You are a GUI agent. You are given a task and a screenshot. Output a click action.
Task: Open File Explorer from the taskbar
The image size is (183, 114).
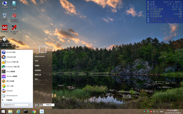pos(10,111)
